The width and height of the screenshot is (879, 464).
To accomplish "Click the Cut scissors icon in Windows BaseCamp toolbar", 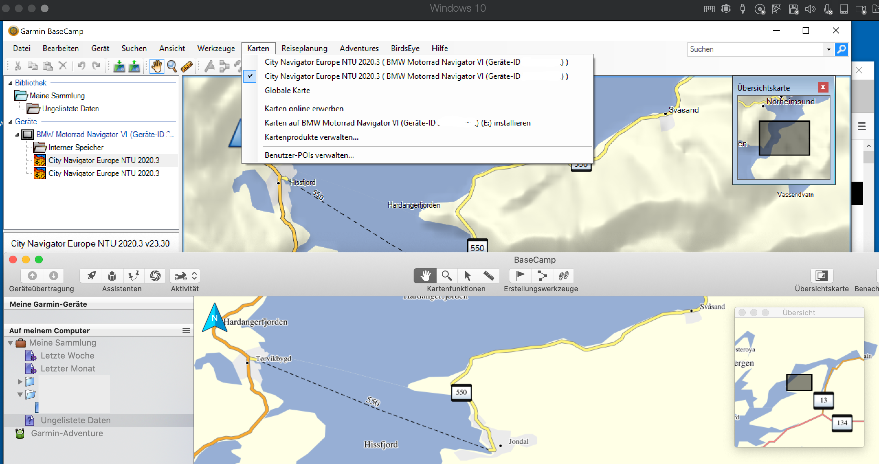I will click(x=18, y=66).
